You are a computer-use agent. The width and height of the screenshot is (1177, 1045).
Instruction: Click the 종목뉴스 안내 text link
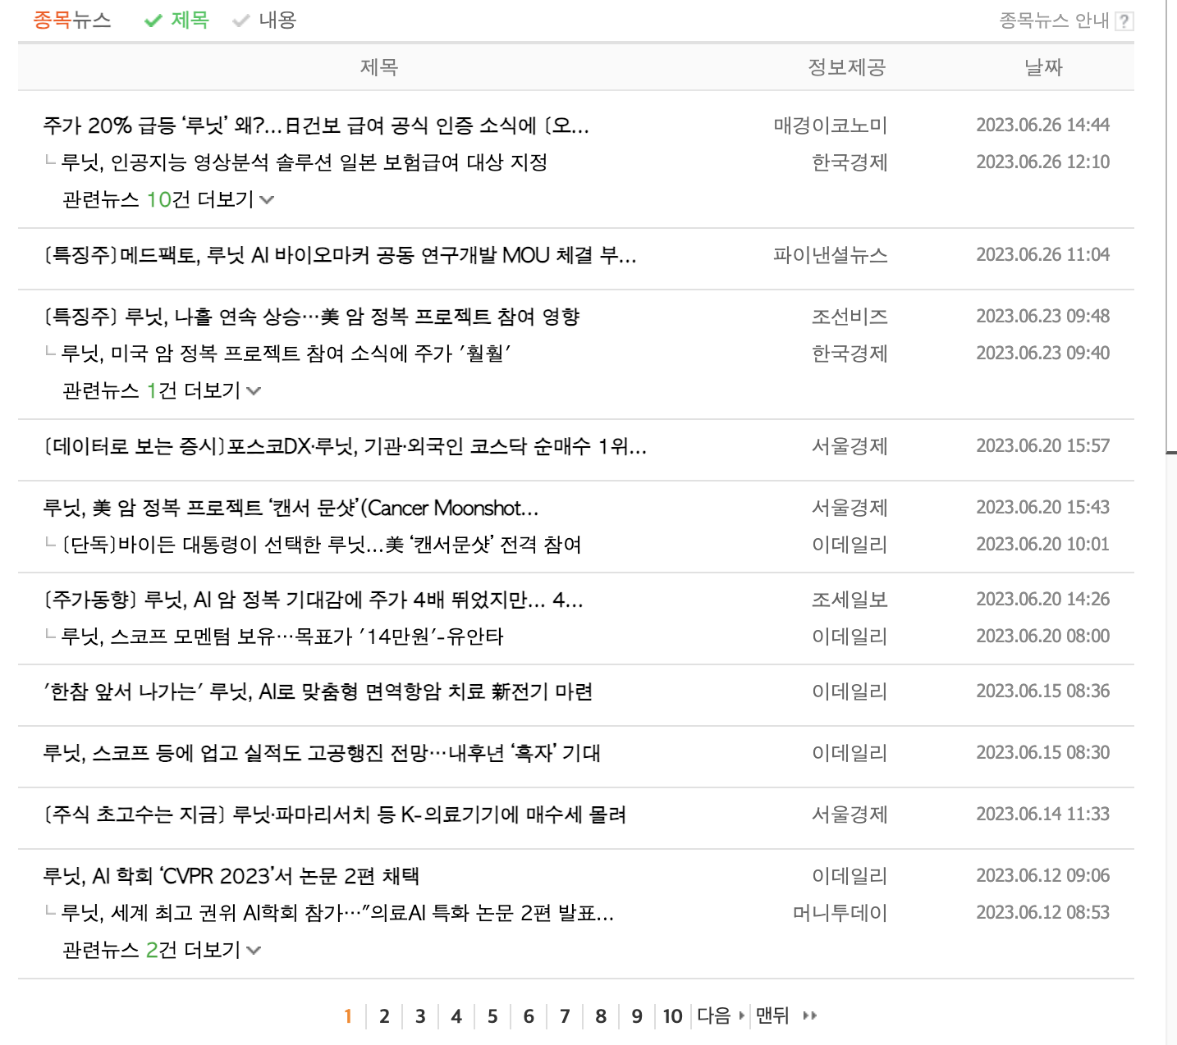click(1054, 21)
